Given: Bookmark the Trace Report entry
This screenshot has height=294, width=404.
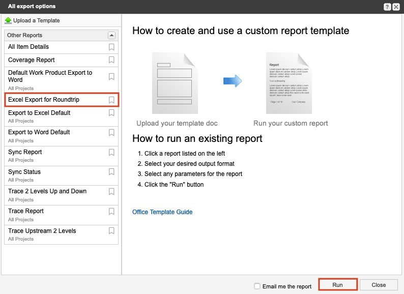Looking at the screenshot, I should (x=111, y=211).
